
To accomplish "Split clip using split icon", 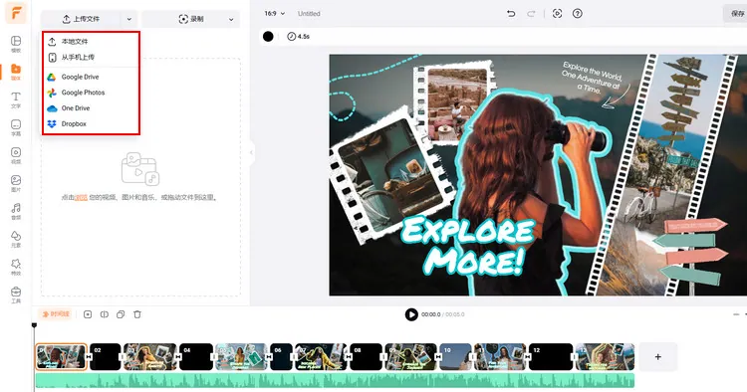I will pos(105,314).
